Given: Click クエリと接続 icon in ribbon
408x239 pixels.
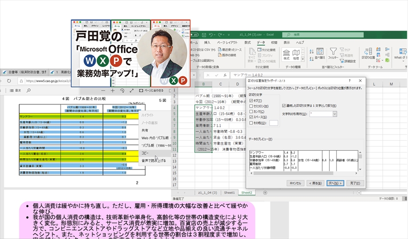Looking at the screenshot, I should pos(267,50).
